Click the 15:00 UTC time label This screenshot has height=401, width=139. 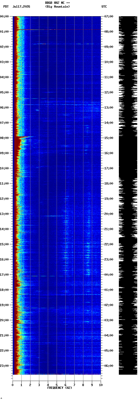[x=109, y=138]
